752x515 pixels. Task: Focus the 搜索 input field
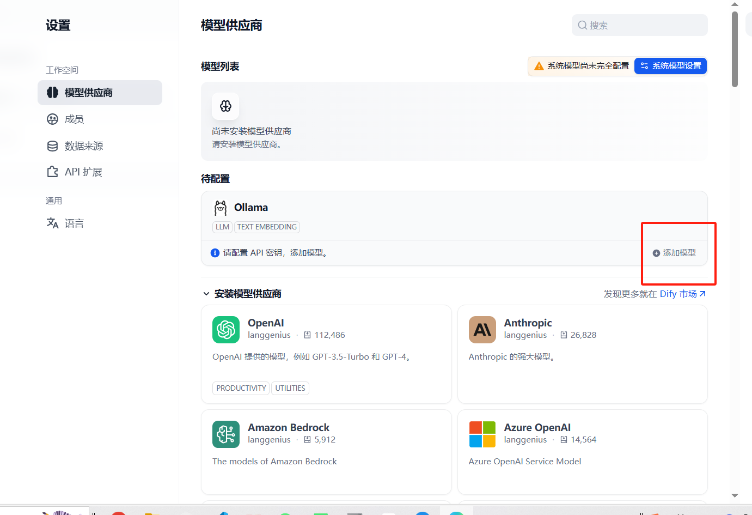(x=639, y=25)
